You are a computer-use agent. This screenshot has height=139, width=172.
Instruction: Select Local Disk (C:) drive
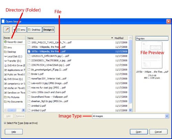click(13, 56)
